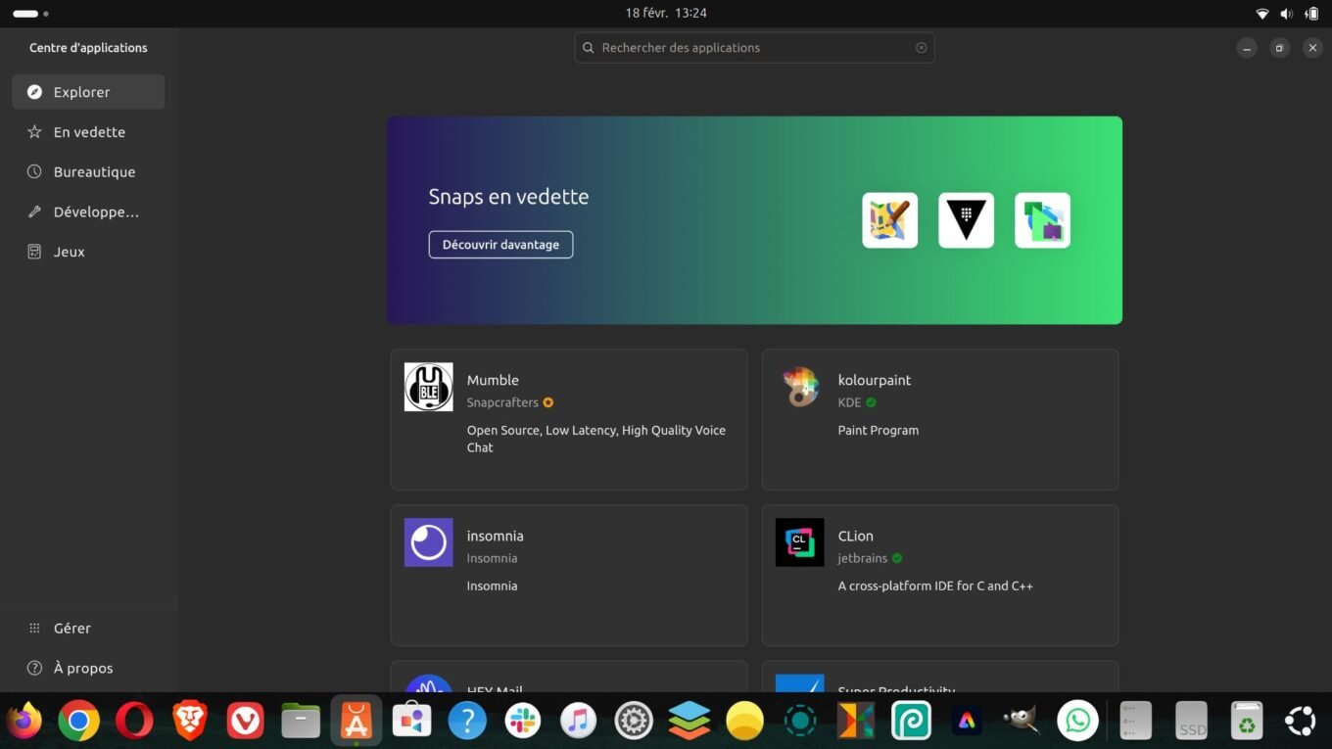Open the Files manager dock icon
Viewport: 1332px width, 749px height.
(x=301, y=722)
